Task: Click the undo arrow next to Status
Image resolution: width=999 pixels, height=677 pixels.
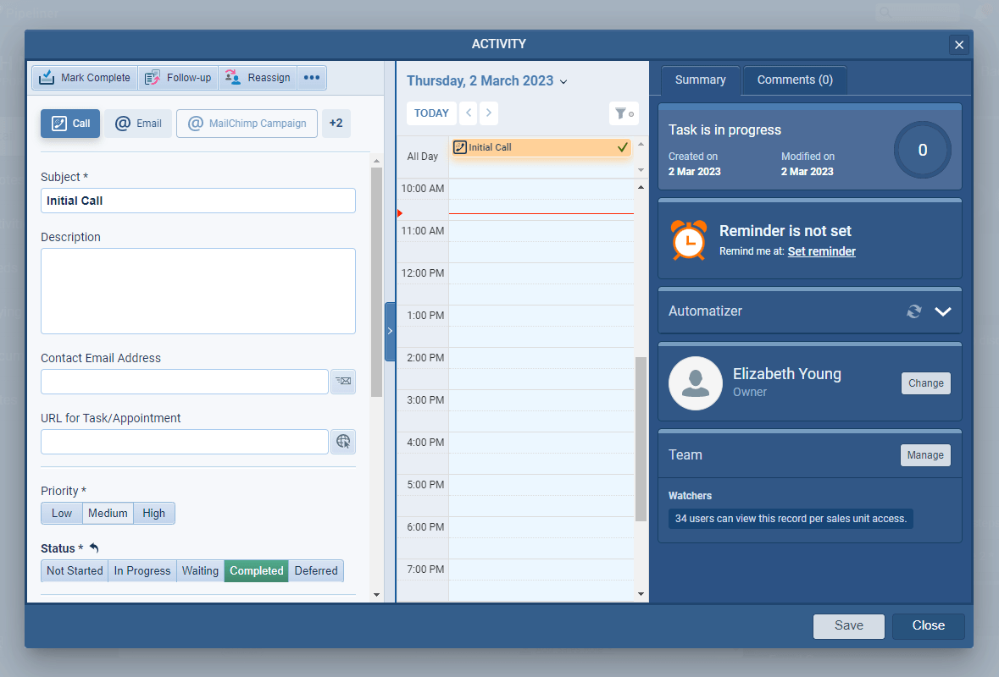Action: 94,548
